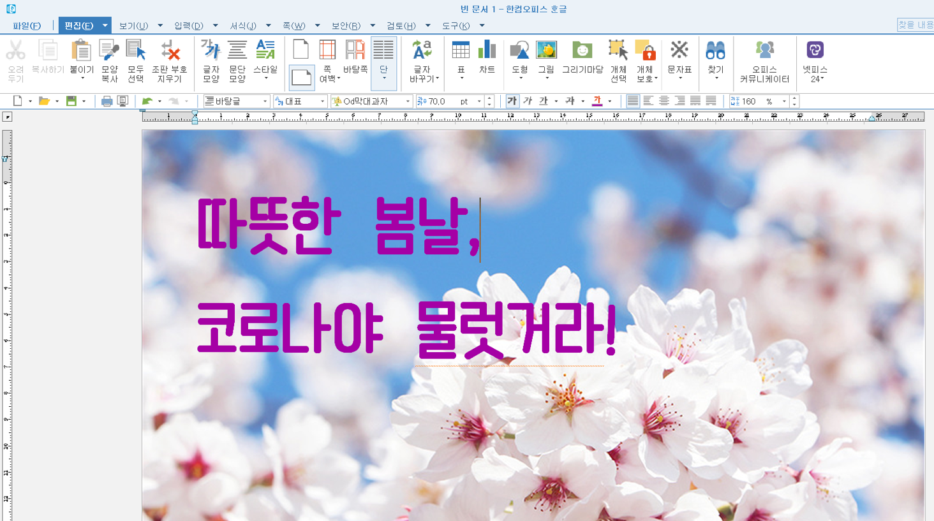This screenshot has height=521, width=934.
Task: Open the 바탕글 style dropdown
Action: point(237,101)
